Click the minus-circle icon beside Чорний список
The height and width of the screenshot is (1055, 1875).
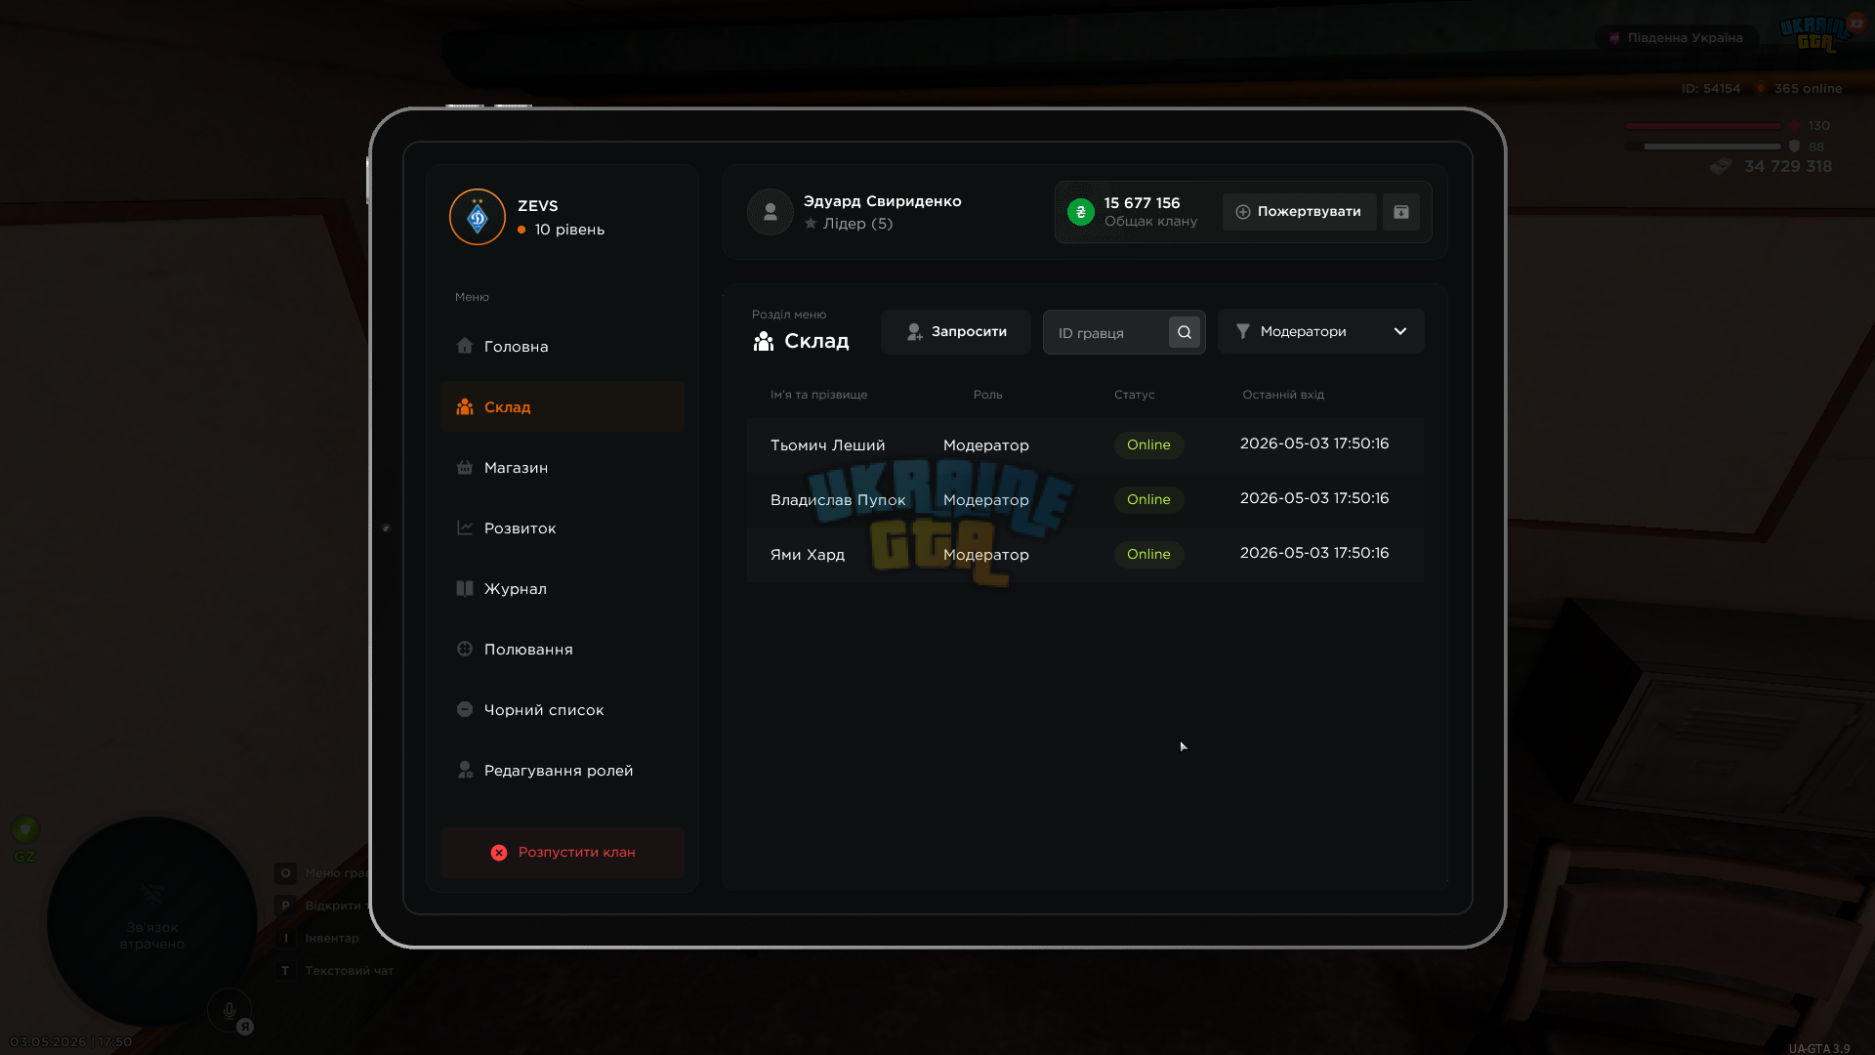click(465, 709)
